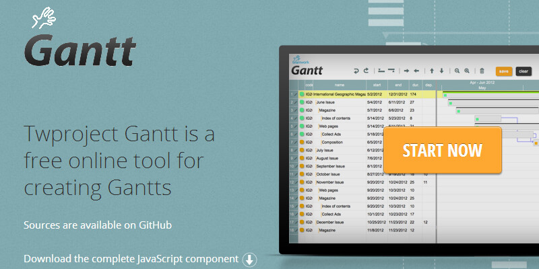Select the International Geographic Magazine row name

coord(340,94)
